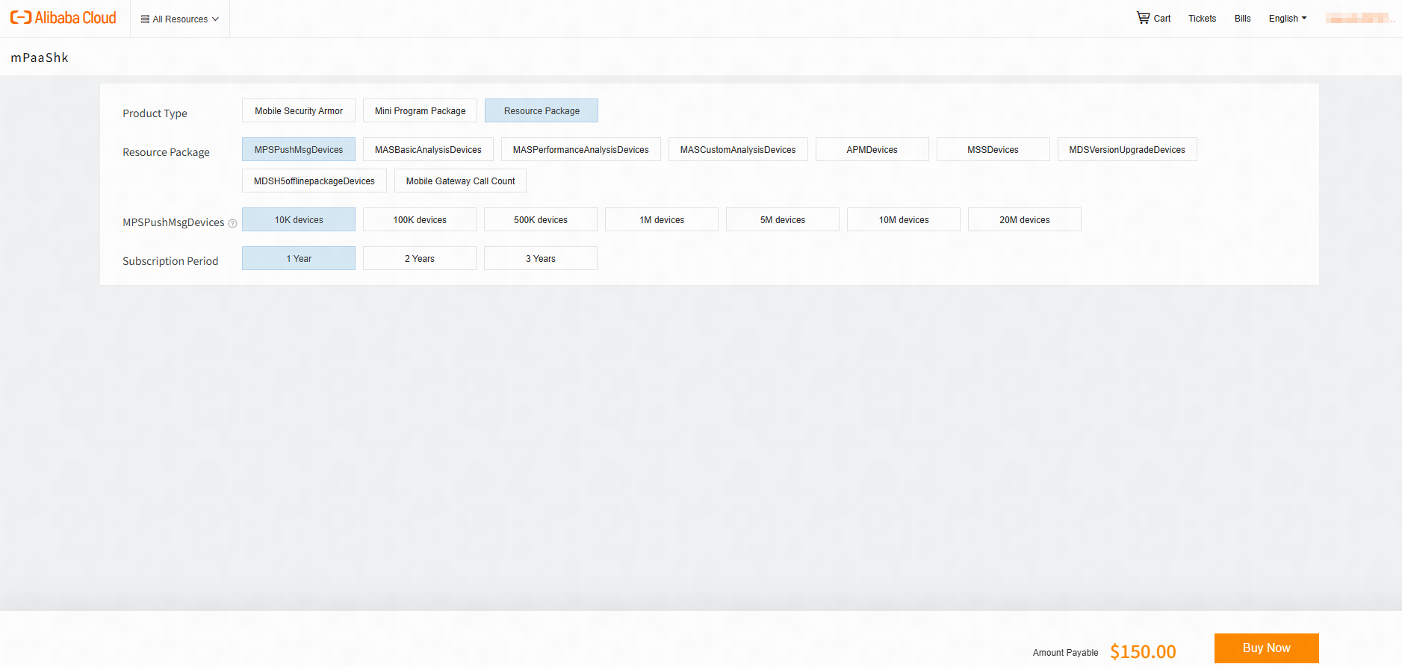Select 5M devices option
Screen dimensions: 1402x667
tap(783, 219)
